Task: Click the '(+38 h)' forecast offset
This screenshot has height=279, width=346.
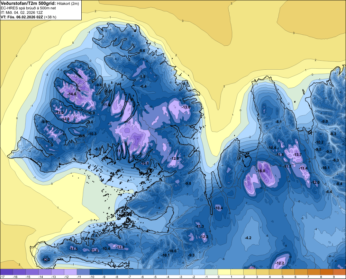Action: pos(50,17)
